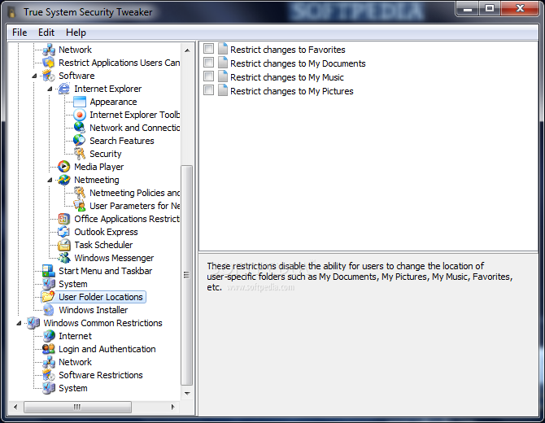Select the Task Scheduler tree item
This screenshot has height=423, width=545.
click(x=103, y=245)
